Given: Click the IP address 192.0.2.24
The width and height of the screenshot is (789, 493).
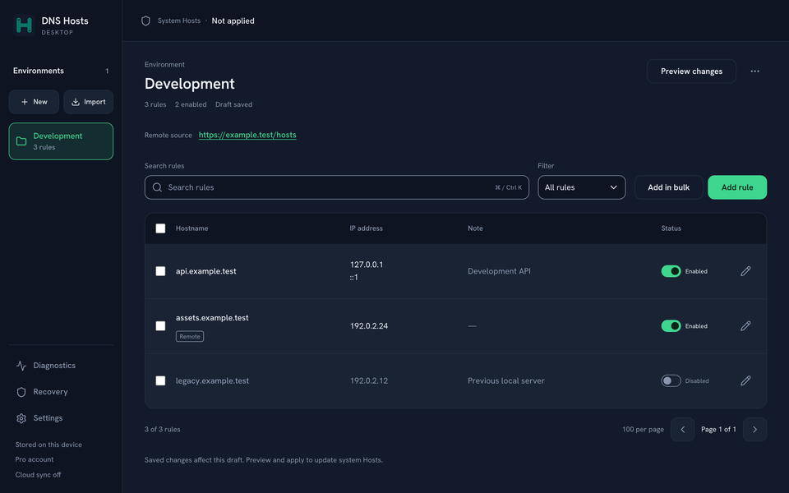Looking at the screenshot, I should pyautogui.click(x=369, y=326).
